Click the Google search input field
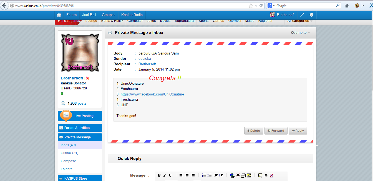This screenshot has height=181, width=373. 305,6
